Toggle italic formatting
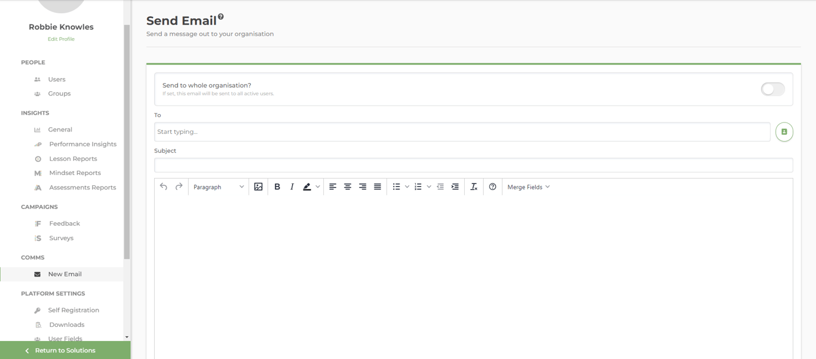 click(x=292, y=187)
